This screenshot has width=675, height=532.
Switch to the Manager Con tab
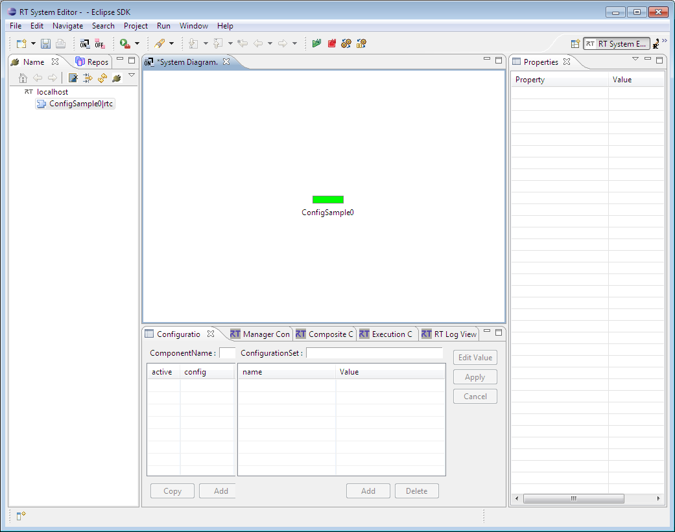click(260, 334)
